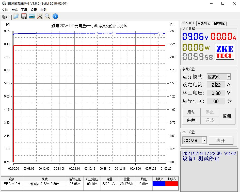The width and height of the screenshot is (240, 192).
Task: Expand the COM8 serial port dropdown
Action: pyautogui.click(x=204, y=140)
